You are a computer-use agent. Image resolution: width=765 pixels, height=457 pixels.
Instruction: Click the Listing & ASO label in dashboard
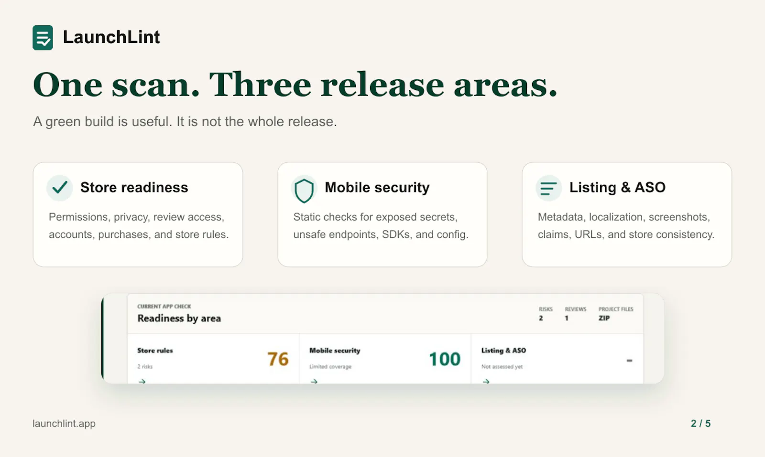(x=503, y=351)
